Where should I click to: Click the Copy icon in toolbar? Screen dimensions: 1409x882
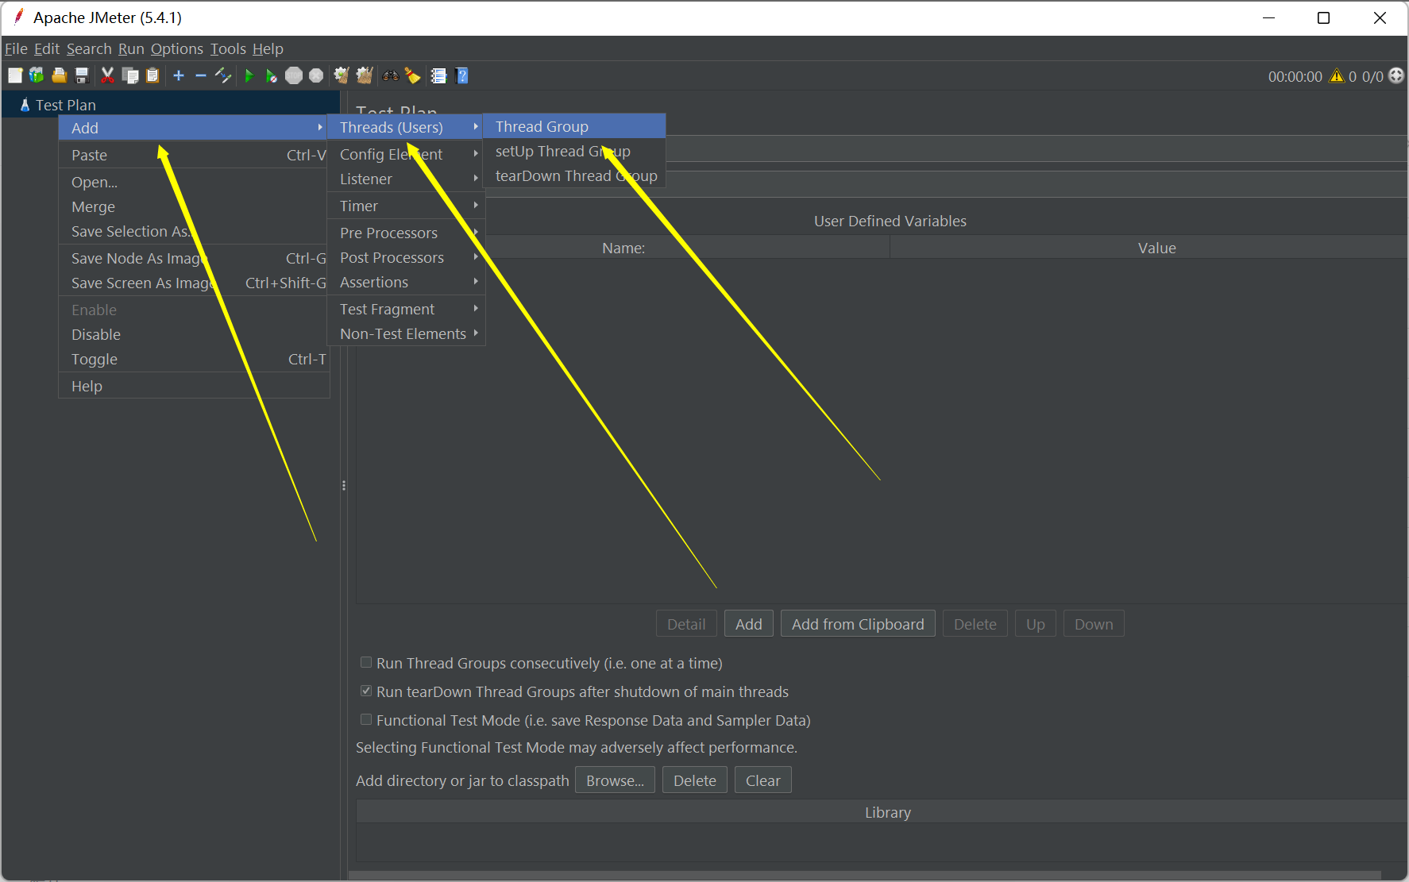[130, 75]
